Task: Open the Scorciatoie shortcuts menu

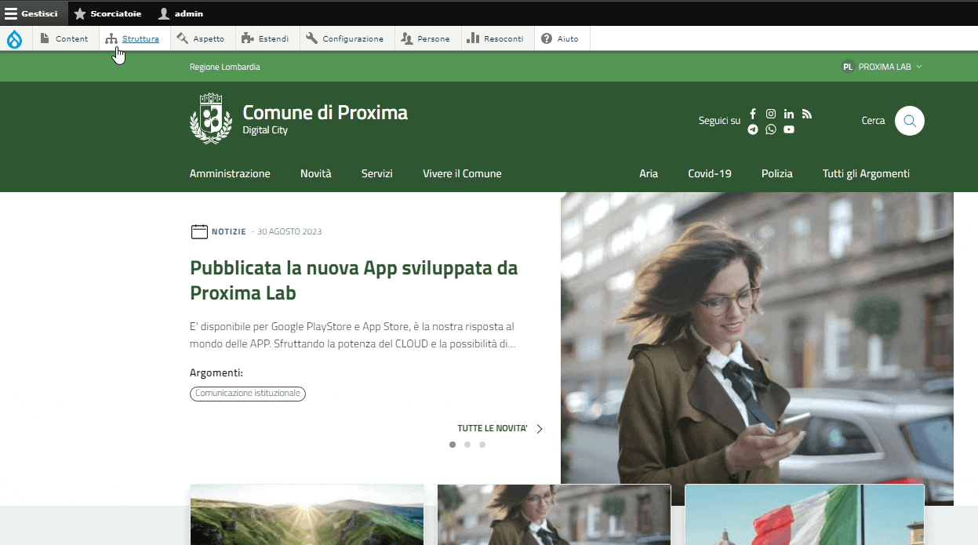Action: pyautogui.click(x=107, y=13)
